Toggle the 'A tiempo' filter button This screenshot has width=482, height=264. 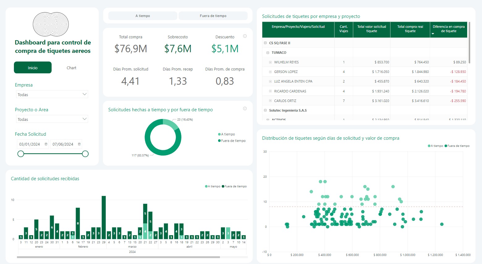(x=143, y=16)
